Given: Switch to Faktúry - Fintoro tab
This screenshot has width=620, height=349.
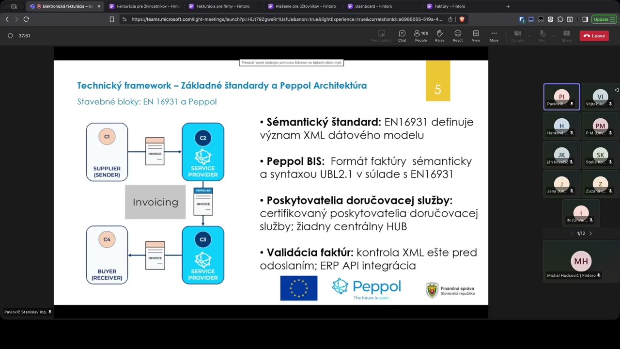Looking at the screenshot, I should (x=462, y=6).
